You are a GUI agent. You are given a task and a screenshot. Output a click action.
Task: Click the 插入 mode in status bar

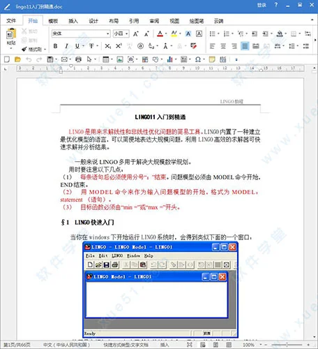(165, 345)
